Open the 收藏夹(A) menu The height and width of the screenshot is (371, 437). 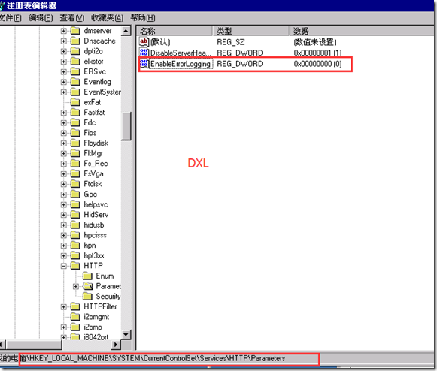107,18
